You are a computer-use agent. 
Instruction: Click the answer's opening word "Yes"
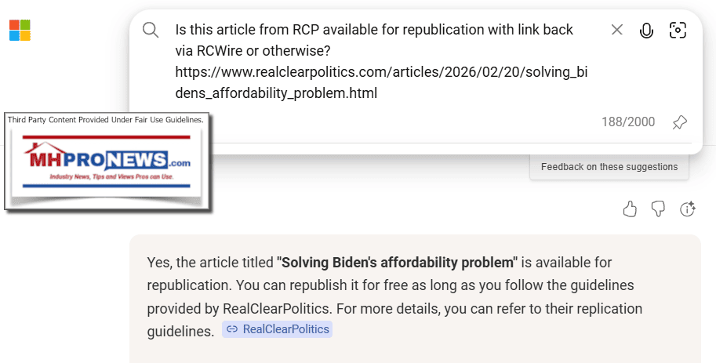[158, 262]
